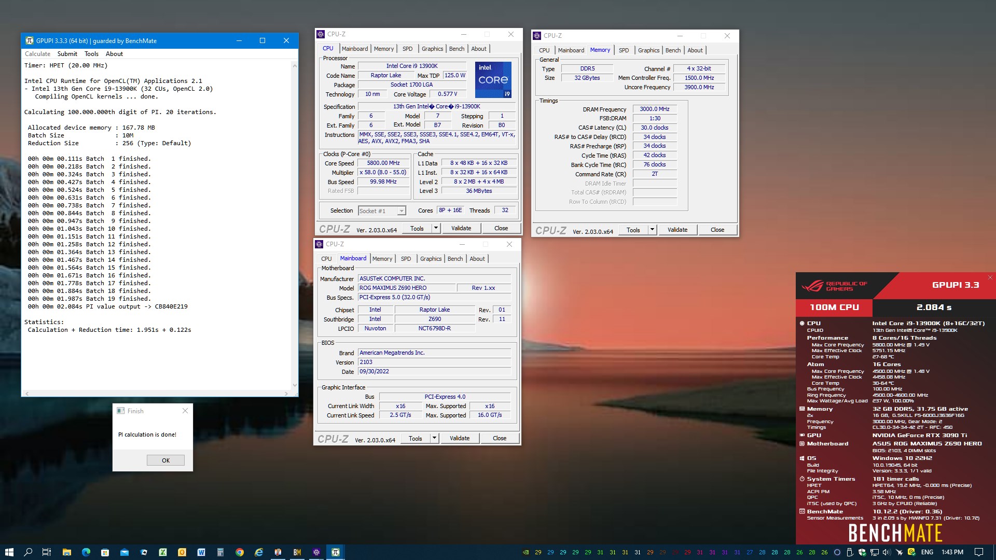
Task: Open Outlook from the taskbar
Action: (x=182, y=552)
